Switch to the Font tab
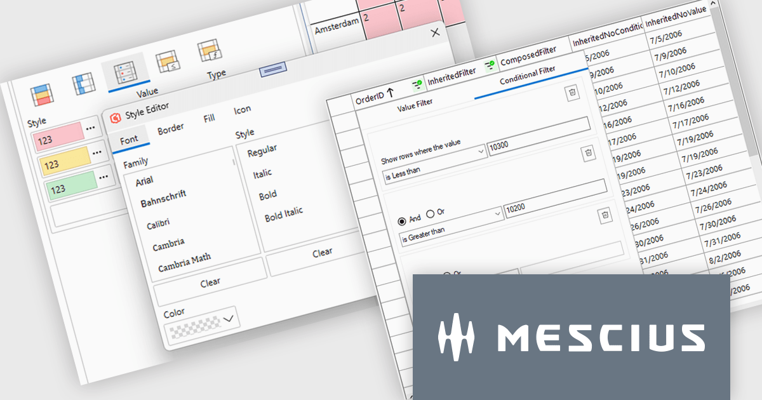The height and width of the screenshot is (400, 762). tap(129, 139)
